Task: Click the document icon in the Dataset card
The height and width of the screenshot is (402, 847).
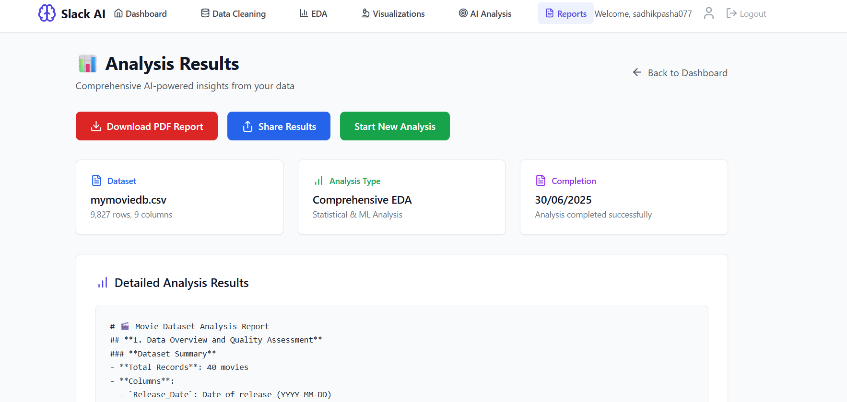Action: coord(96,181)
